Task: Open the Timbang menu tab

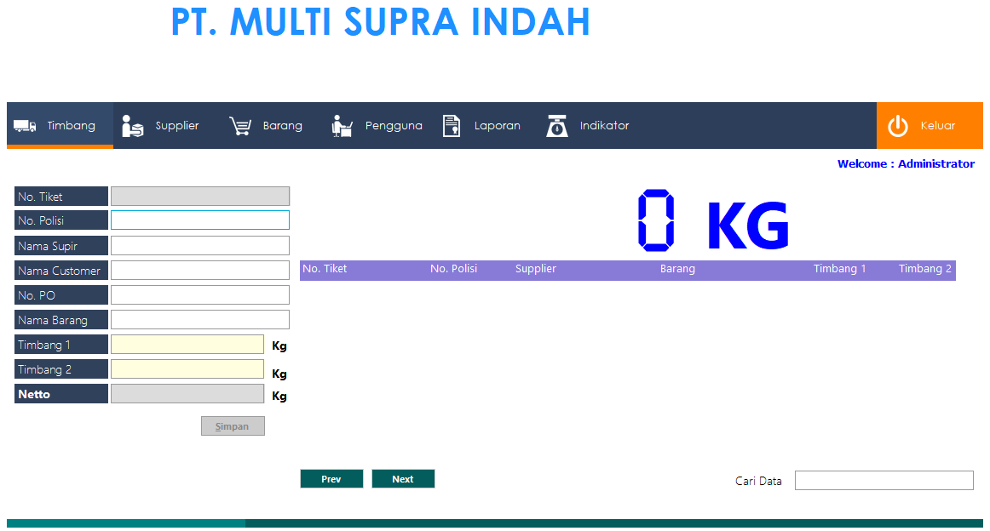Action: (60, 125)
